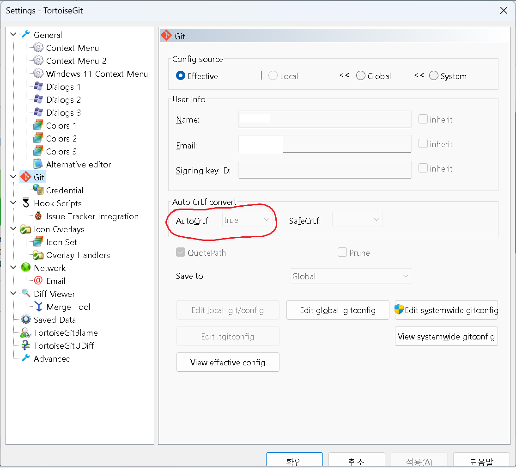Toggle inherit checkbox for Signing key ID
Screen dimensions: 516x468
(x=423, y=168)
